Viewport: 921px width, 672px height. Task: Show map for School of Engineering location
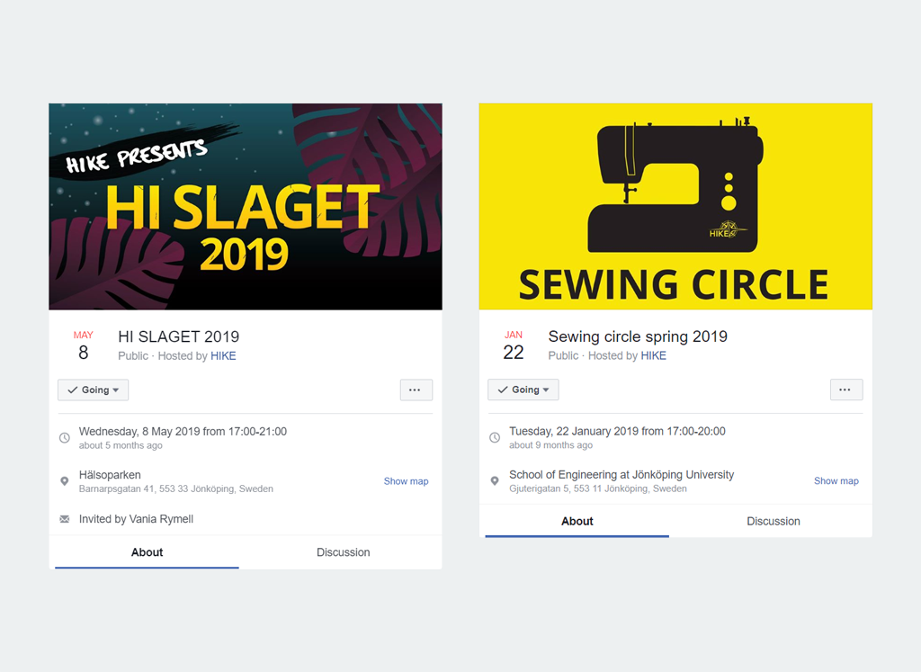(x=836, y=480)
